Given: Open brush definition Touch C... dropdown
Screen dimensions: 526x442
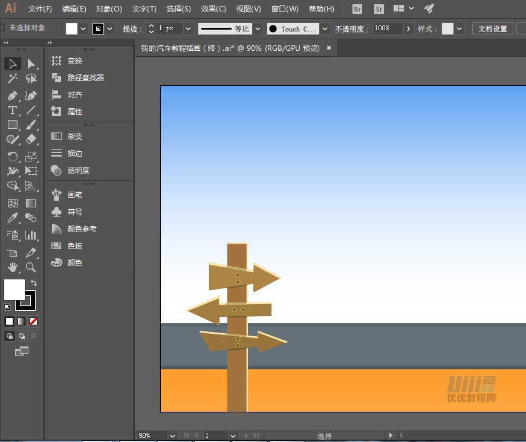Looking at the screenshot, I should 325,29.
